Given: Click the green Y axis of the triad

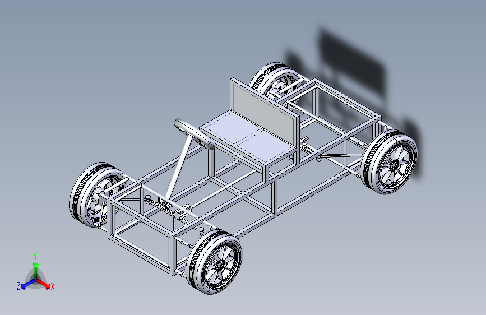Looking at the screenshot, I should tap(36, 270).
